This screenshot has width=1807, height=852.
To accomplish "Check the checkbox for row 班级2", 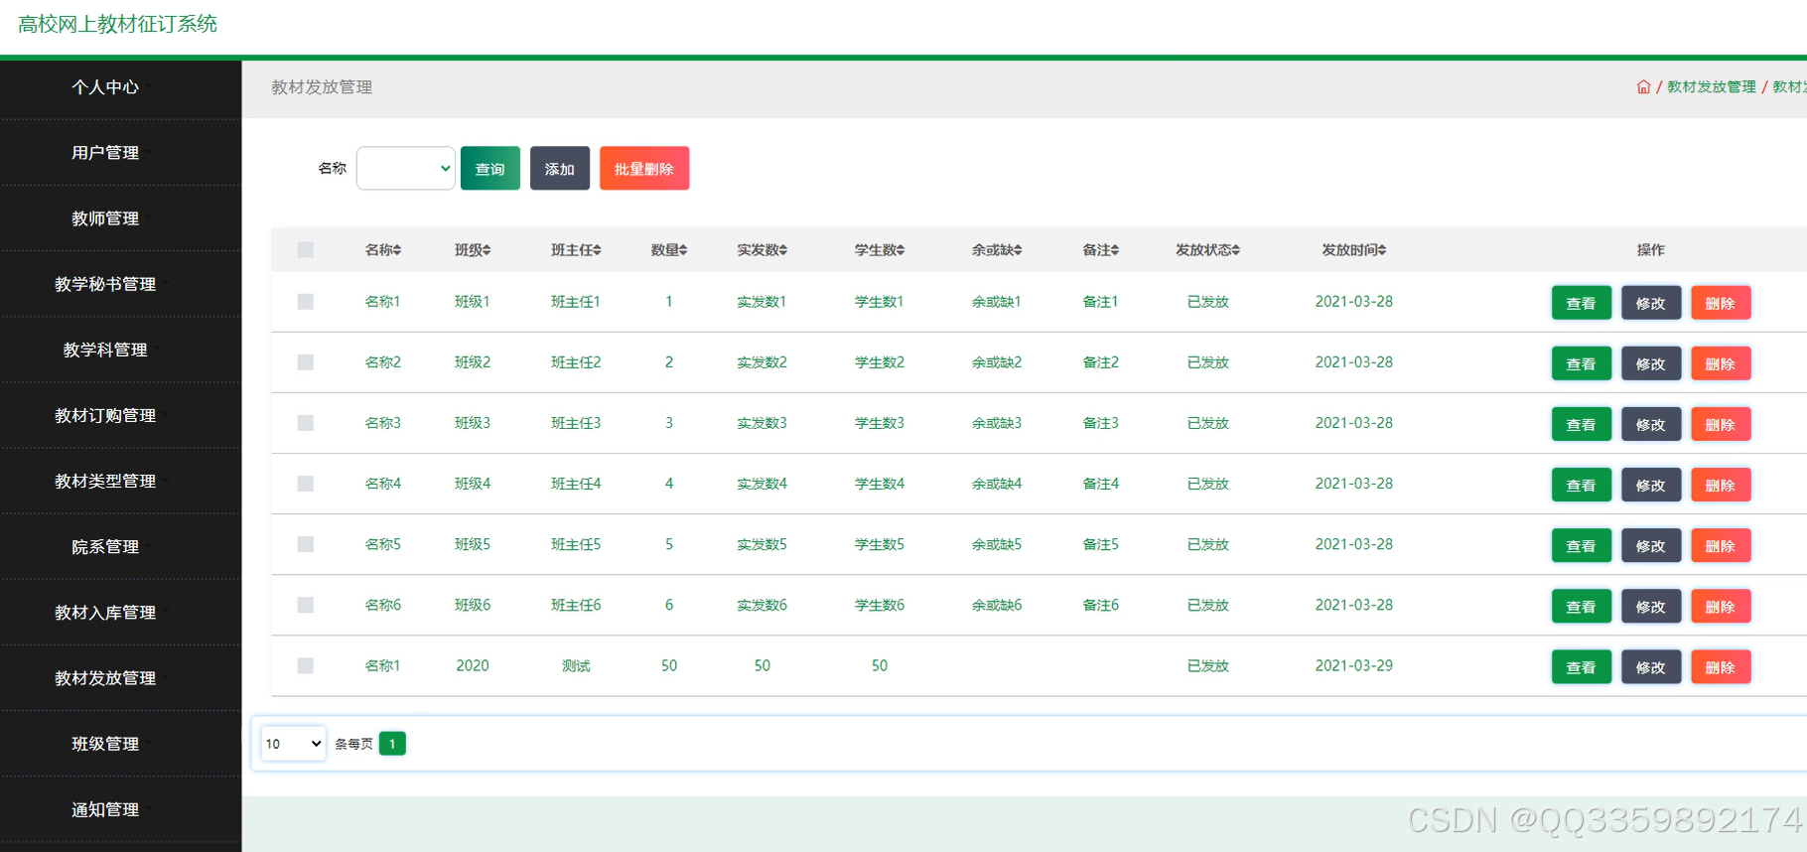I will coord(306,362).
